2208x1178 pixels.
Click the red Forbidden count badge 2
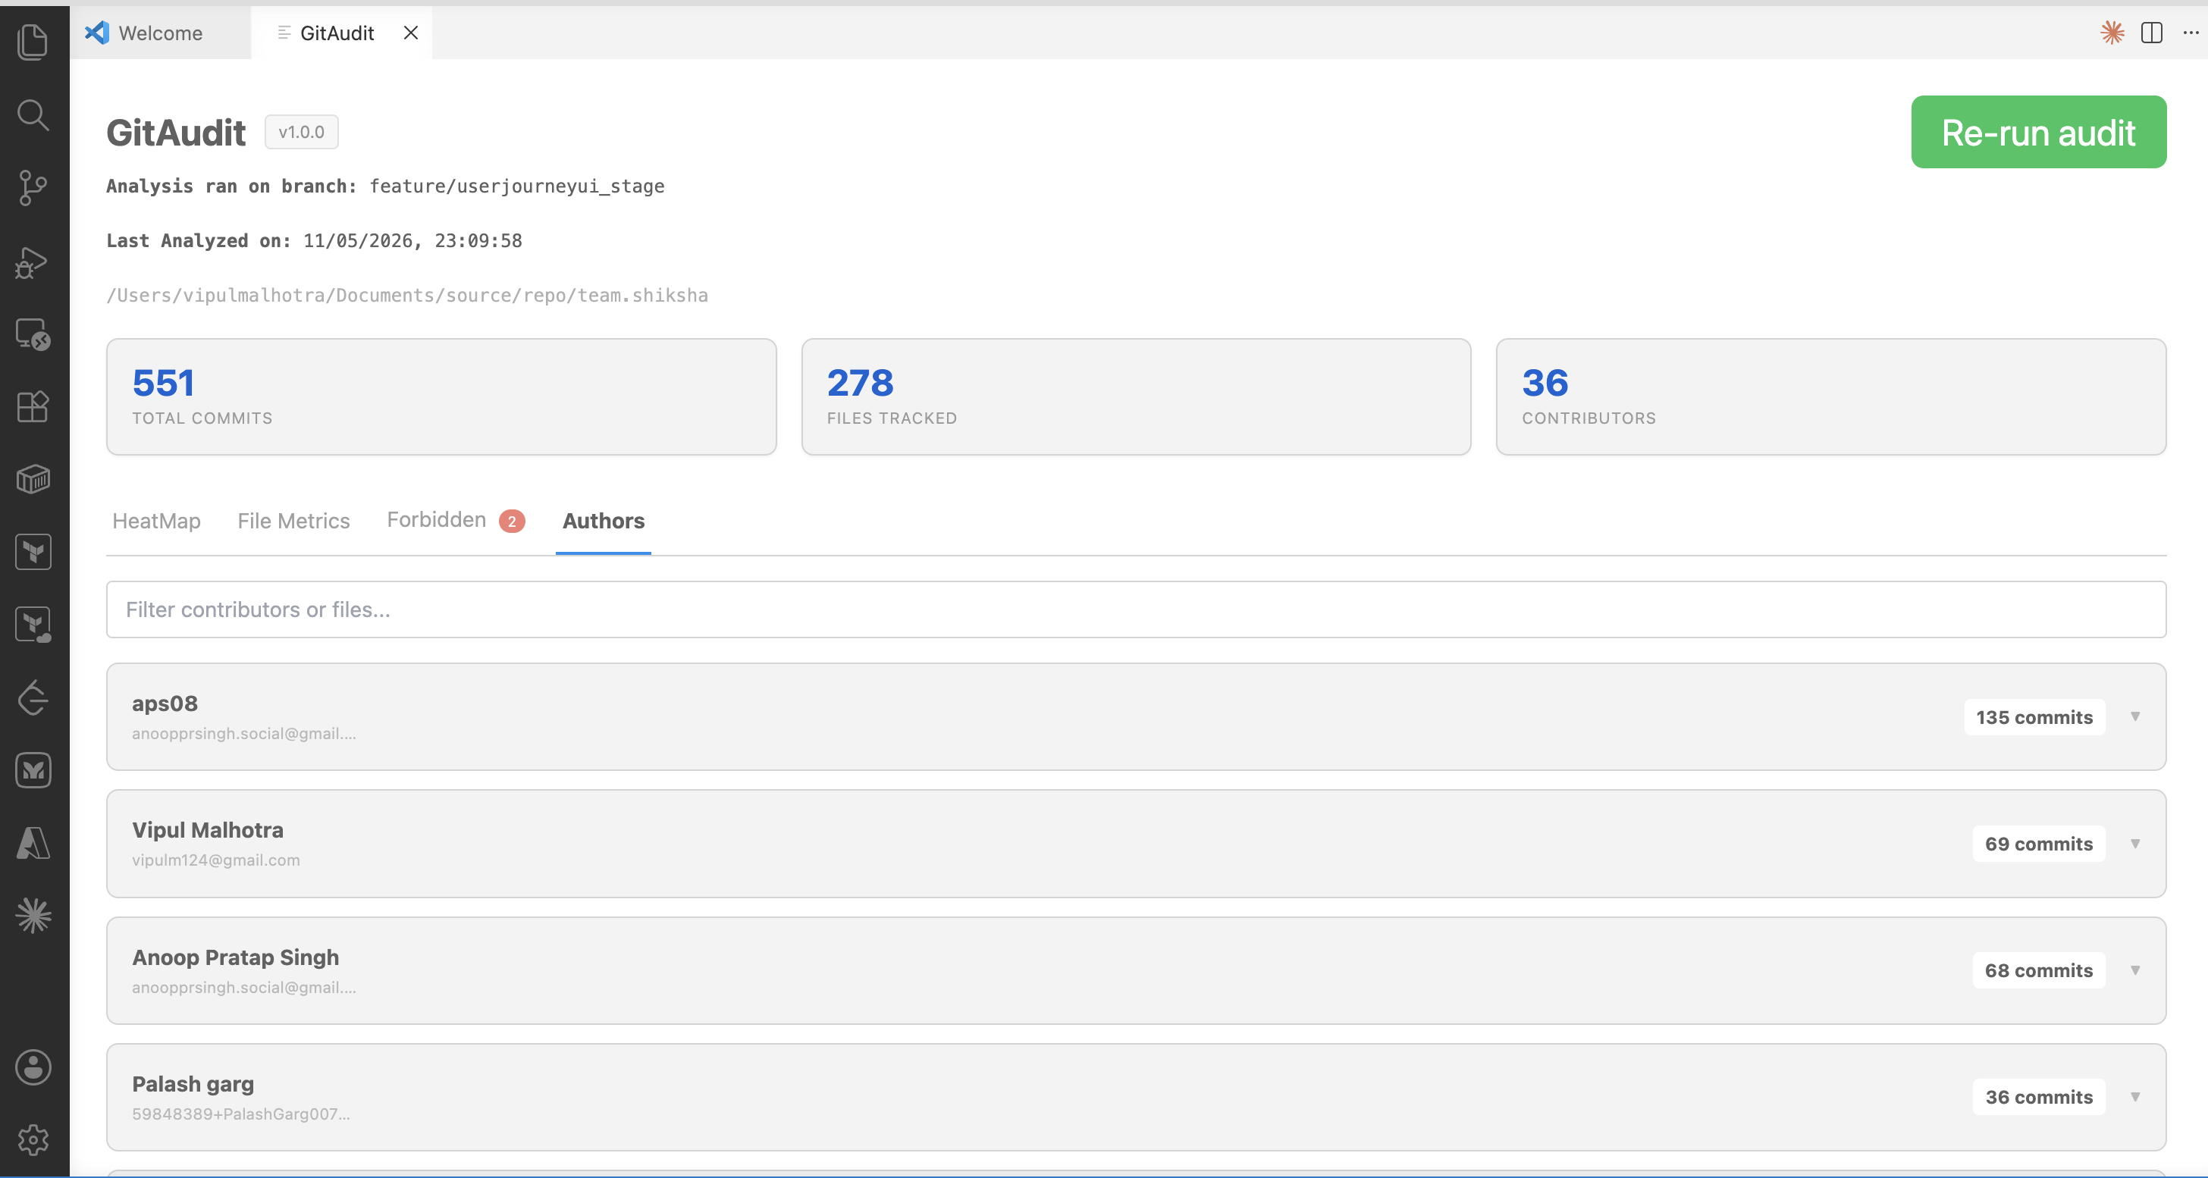click(512, 521)
